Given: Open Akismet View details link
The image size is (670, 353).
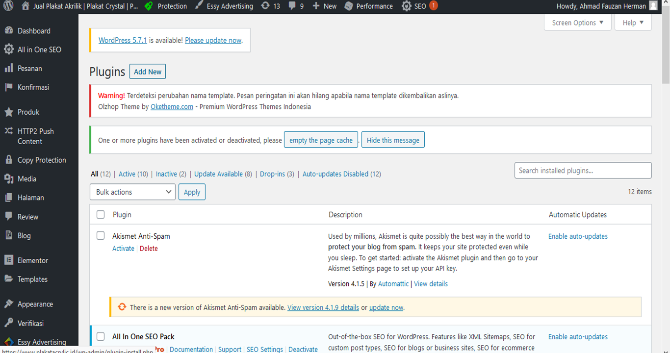Looking at the screenshot, I should tap(431, 284).
